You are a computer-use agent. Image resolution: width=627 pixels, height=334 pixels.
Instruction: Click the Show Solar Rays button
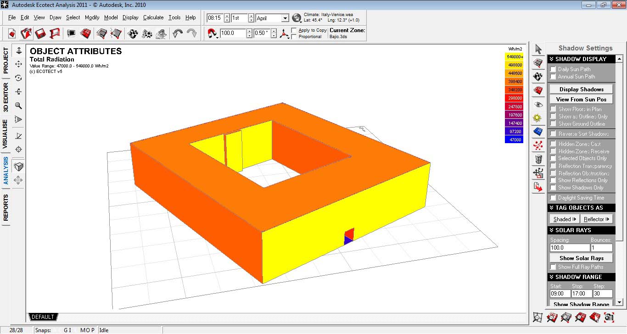581,258
